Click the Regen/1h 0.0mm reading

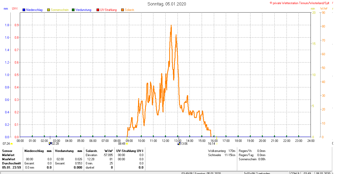(252, 151)
